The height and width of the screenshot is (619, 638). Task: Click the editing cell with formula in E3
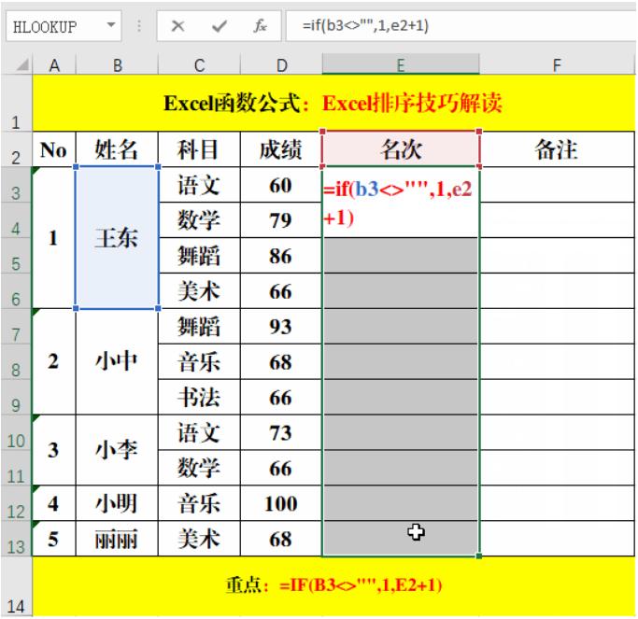pos(401,203)
